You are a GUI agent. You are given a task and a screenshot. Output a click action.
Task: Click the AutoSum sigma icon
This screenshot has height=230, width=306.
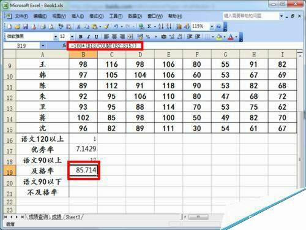149,26
